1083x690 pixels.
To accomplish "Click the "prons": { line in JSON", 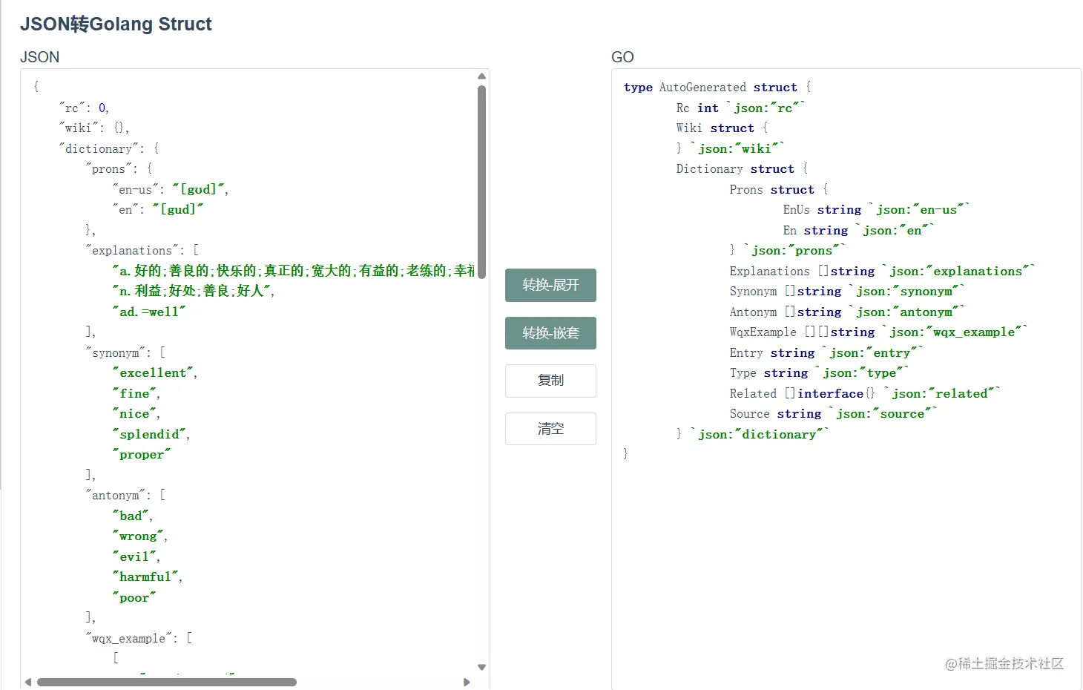I will click(x=119, y=169).
